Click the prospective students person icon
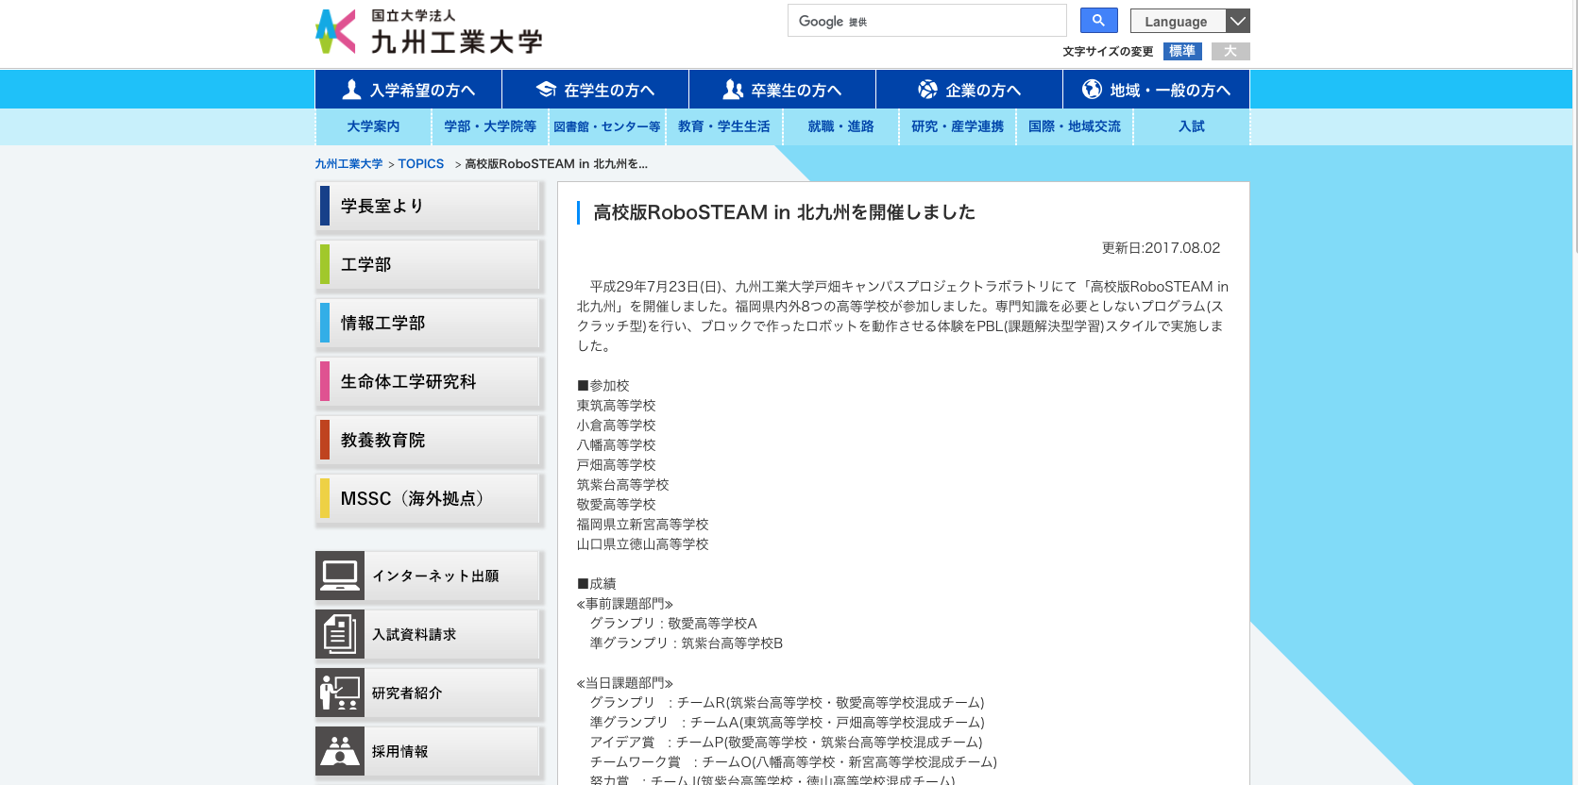This screenshot has height=785, width=1578. click(351, 90)
